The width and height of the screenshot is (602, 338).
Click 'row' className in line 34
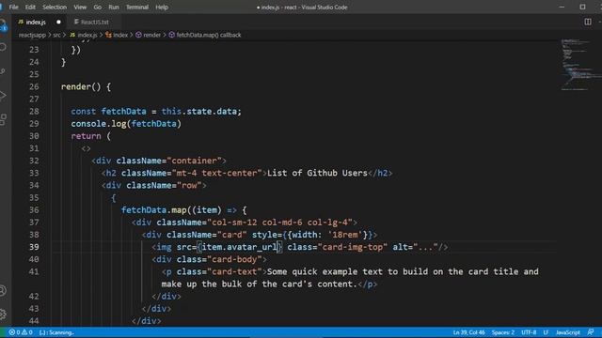[189, 186]
